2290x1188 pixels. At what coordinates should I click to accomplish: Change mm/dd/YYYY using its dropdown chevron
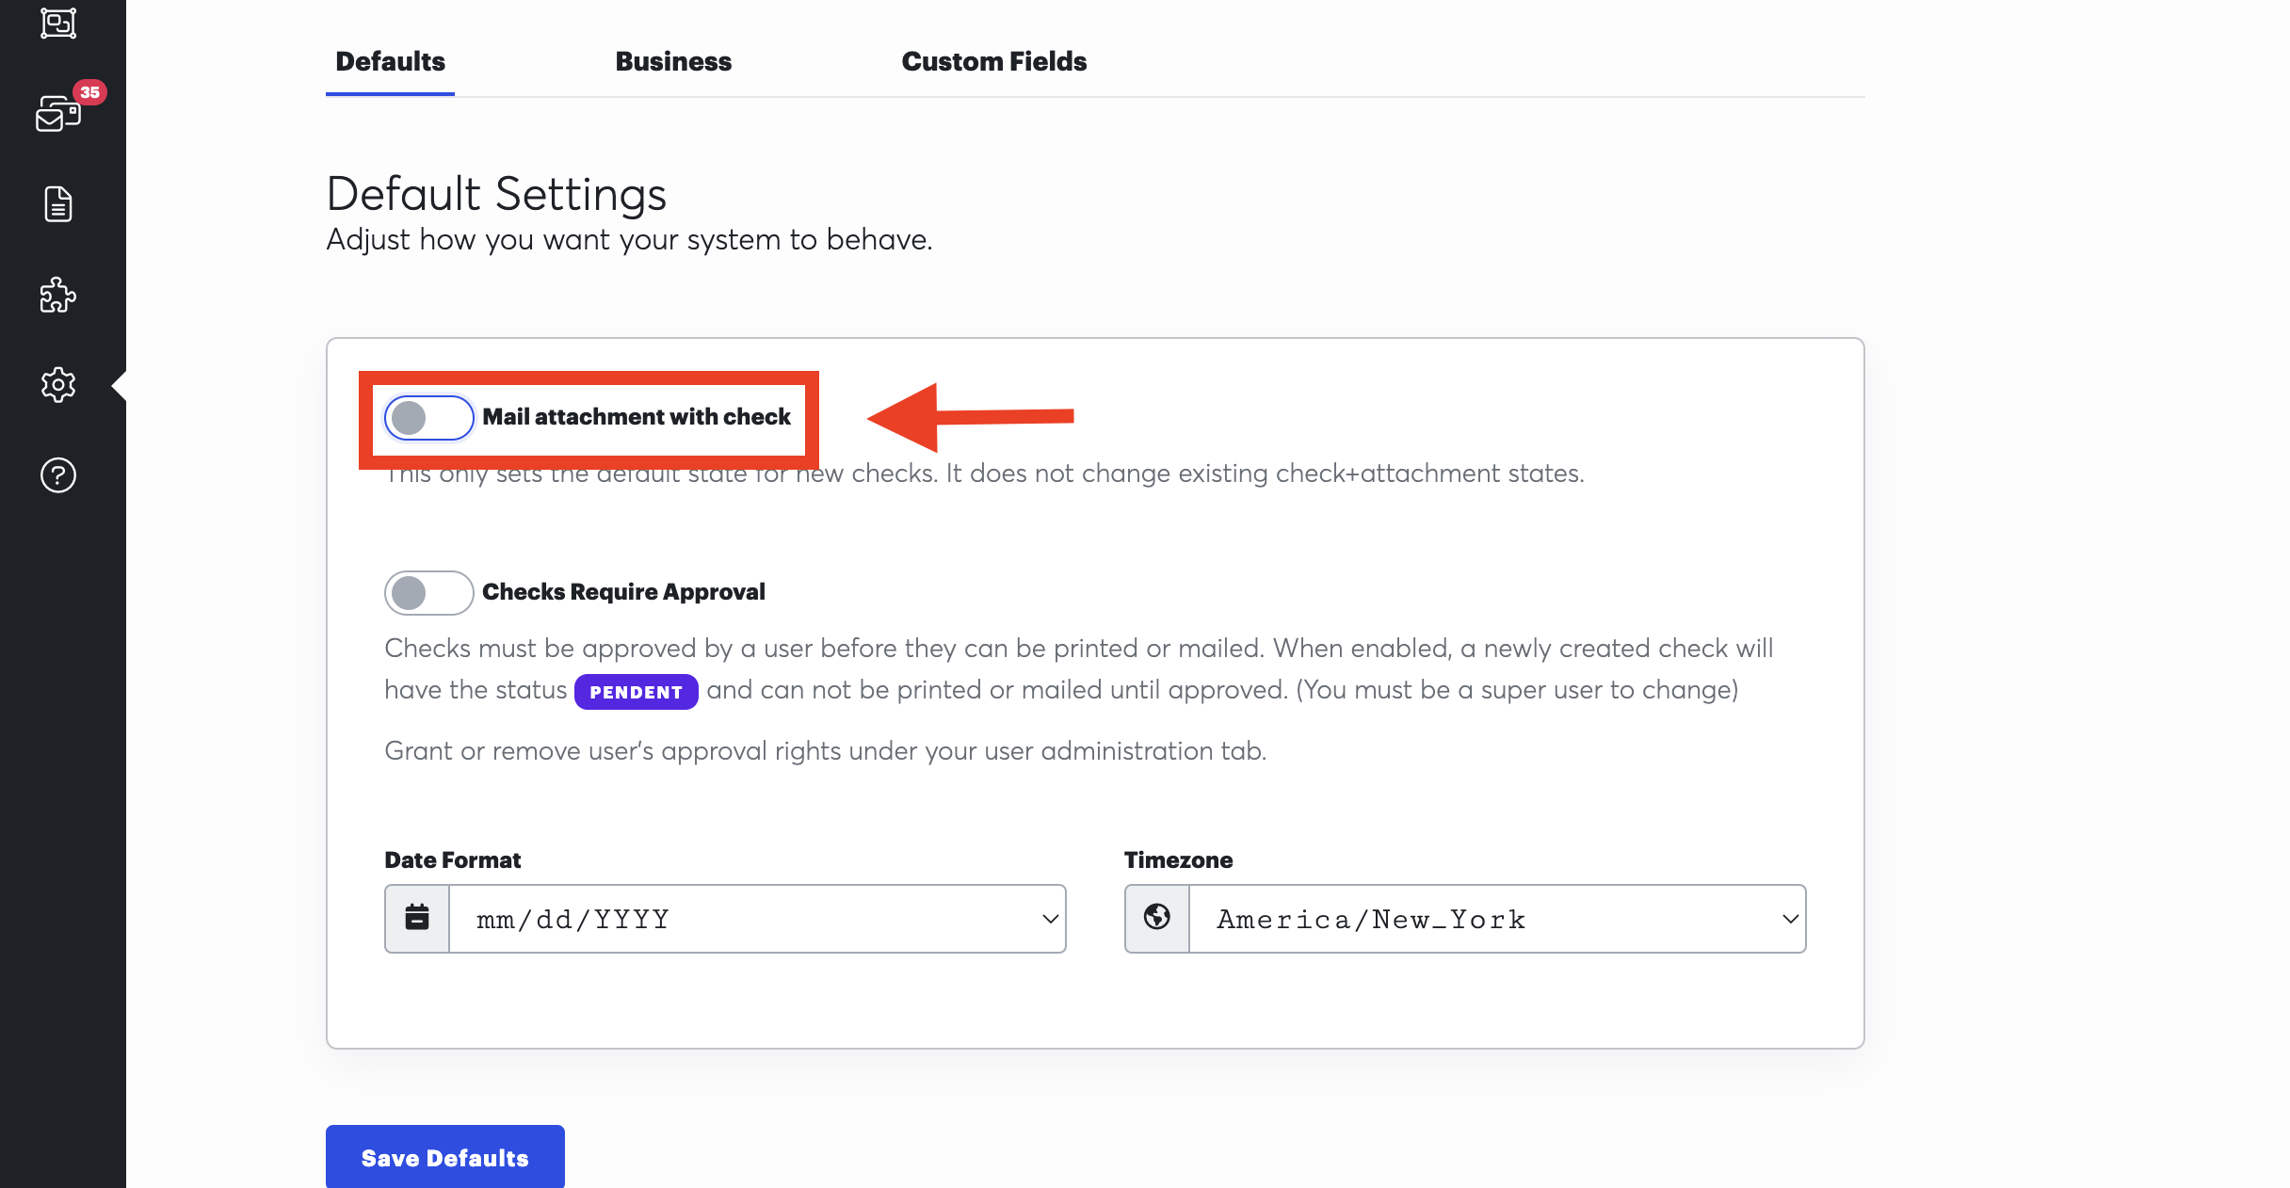1046,918
